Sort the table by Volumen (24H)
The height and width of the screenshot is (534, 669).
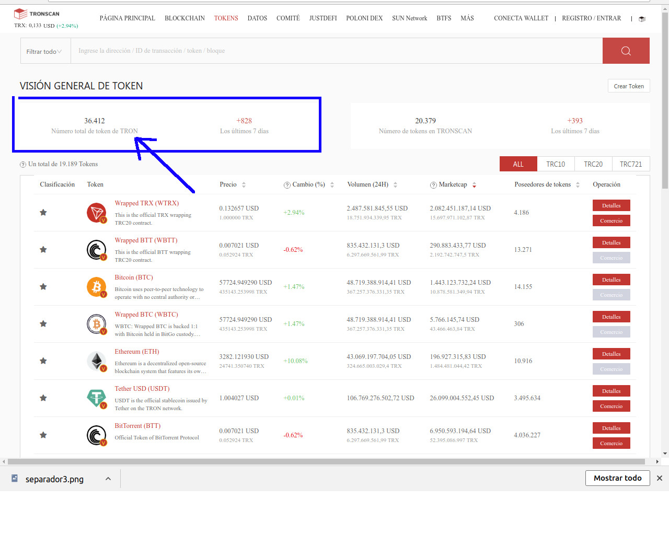395,185
